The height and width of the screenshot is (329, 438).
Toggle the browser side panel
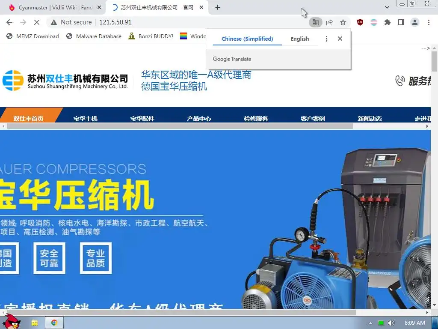click(401, 22)
